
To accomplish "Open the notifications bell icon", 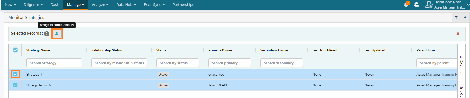I will [406, 4].
